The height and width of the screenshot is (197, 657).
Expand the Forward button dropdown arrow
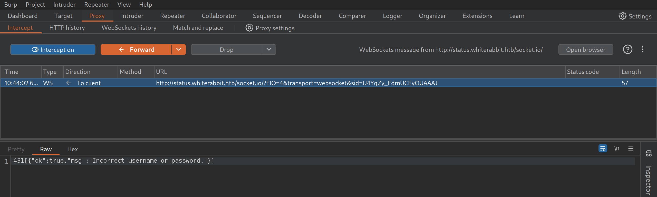pyautogui.click(x=179, y=50)
